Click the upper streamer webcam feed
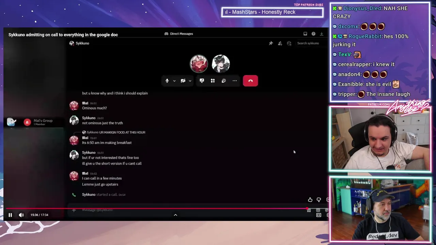 (x=380, y=139)
